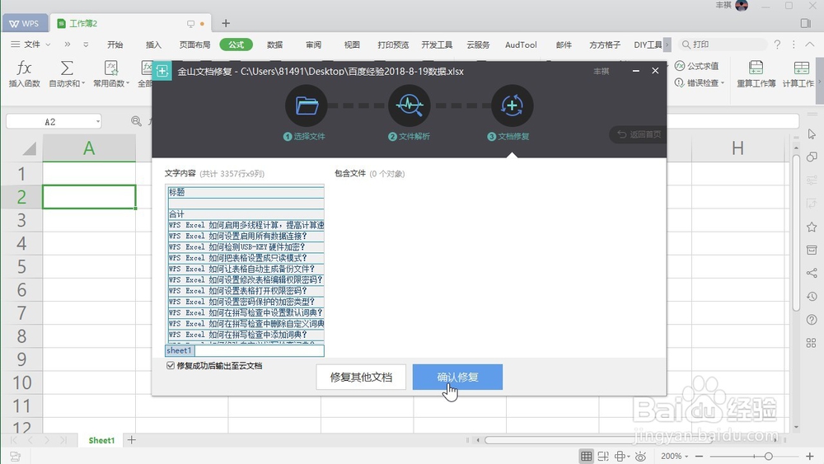824x464 pixels.
Task: Click the zoom slider handle
Action: (768, 456)
